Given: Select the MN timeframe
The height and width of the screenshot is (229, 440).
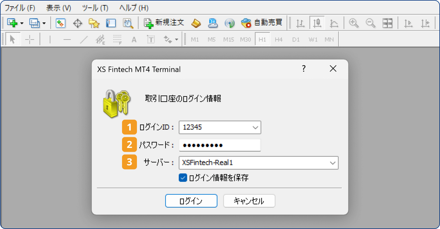Looking at the screenshot, I should tap(329, 40).
